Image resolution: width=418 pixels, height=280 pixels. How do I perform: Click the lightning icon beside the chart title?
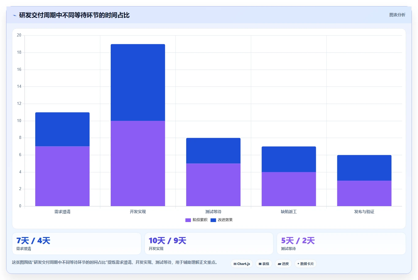pos(14,15)
